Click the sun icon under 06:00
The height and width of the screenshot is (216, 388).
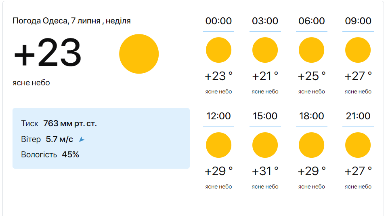[311, 50]
